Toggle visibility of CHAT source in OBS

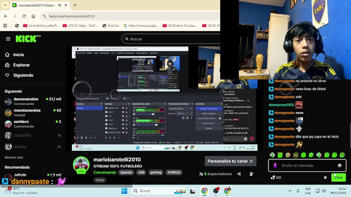(123, 120)
